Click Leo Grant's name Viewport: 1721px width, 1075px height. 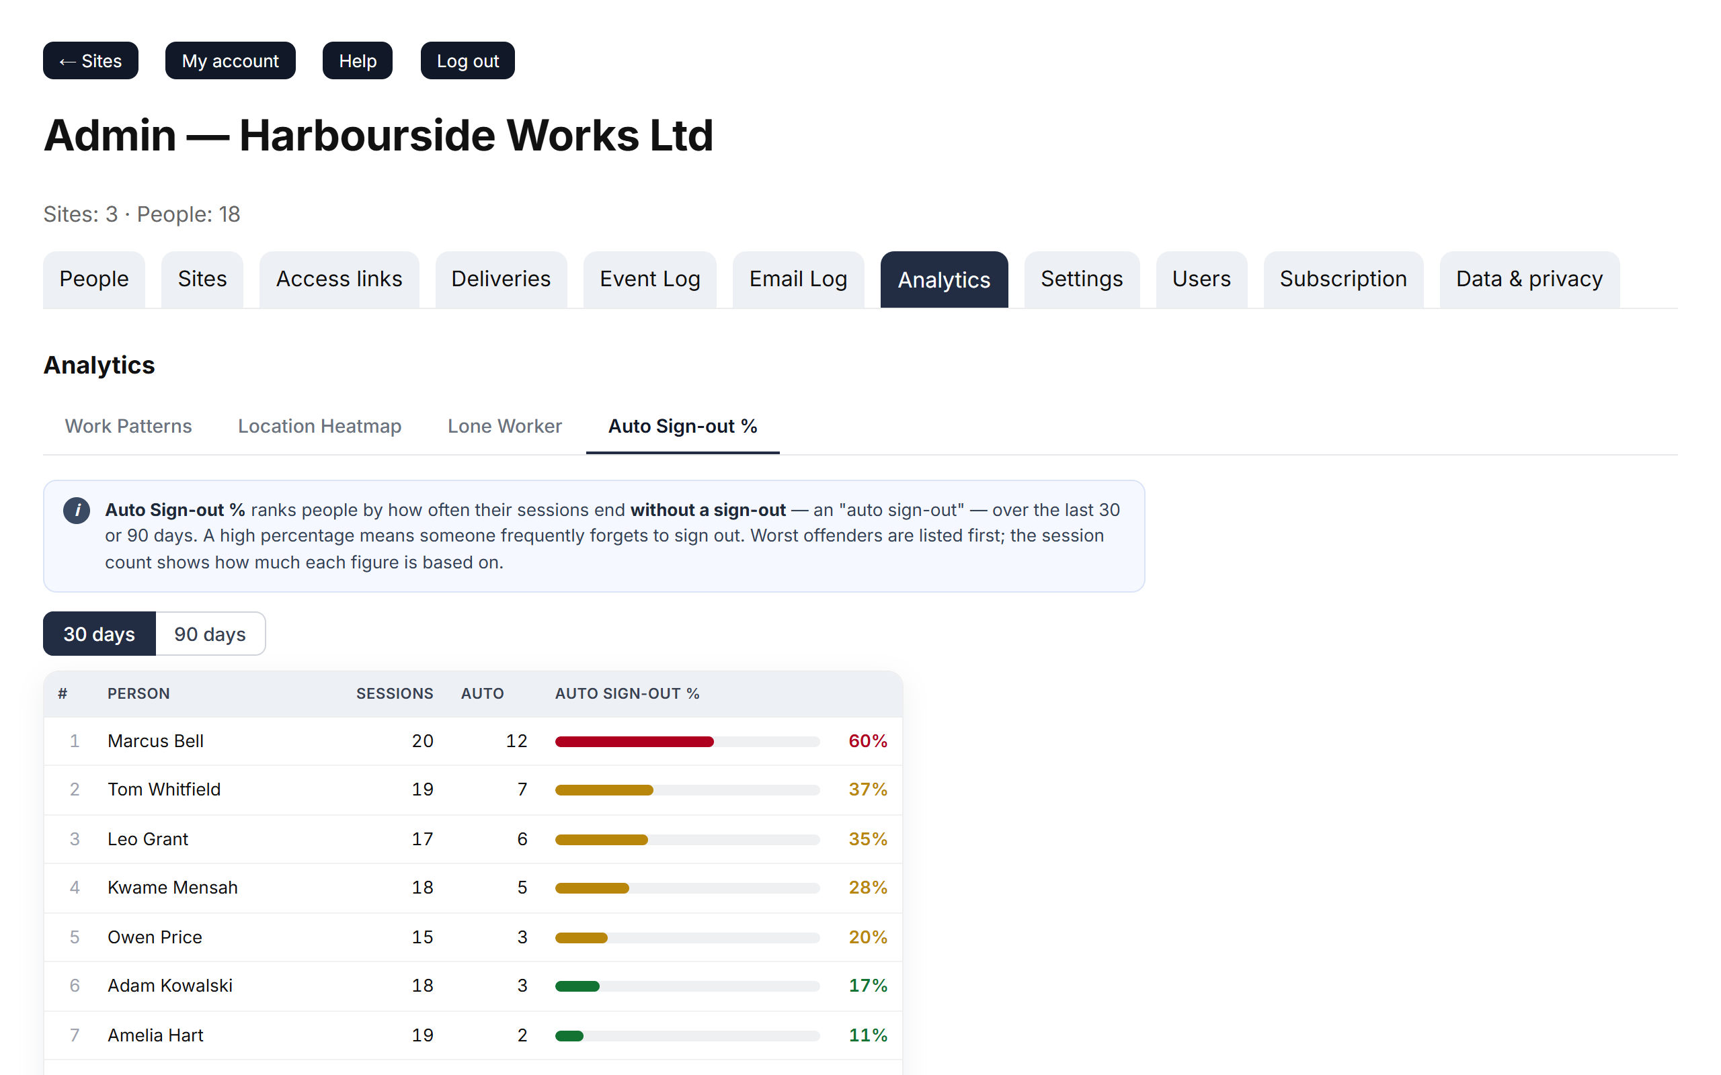click(148, 839)
